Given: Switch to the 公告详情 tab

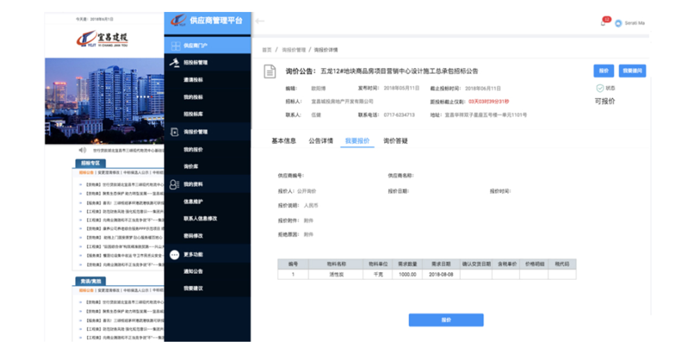Looking at the screenshot, I should [x=321, y=141].
